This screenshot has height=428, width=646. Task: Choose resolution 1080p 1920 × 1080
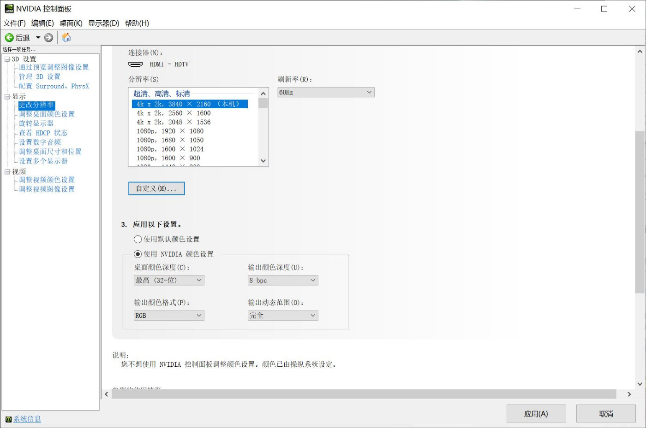(x=170, y=131)
